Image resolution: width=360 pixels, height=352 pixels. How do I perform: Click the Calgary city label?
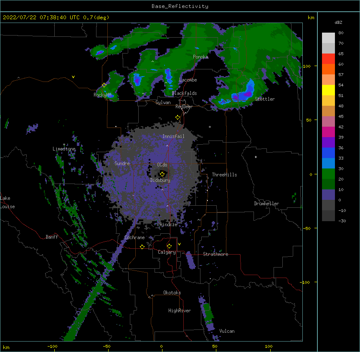click(167, 252)
